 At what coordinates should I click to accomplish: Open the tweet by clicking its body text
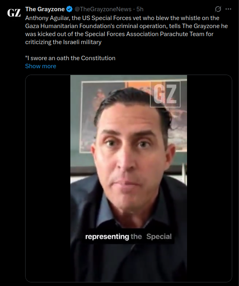click(127, 30)
